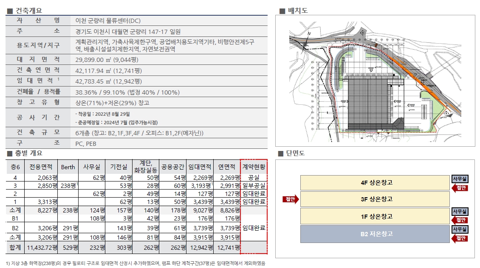Select address '경기도 이천시 대월면 군량리 147-17 일원'
The image size is (480, 268).
(x=128, y=31)
